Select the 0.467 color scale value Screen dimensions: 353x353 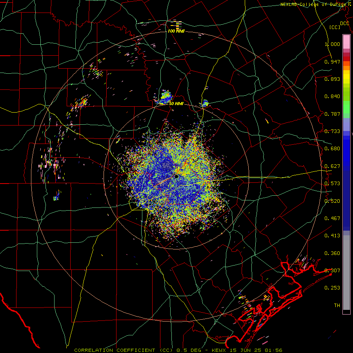[x=332, y=218]
